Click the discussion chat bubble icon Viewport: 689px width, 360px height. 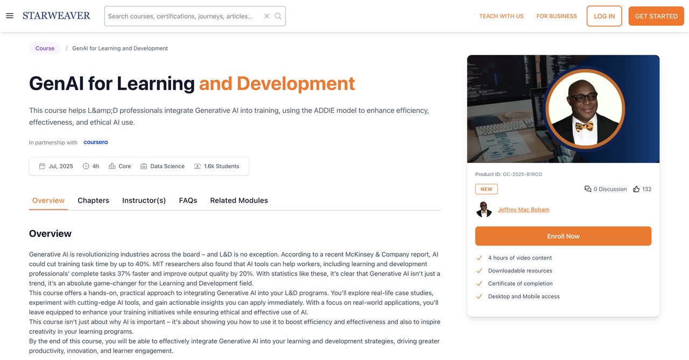(x=588, y=189)
